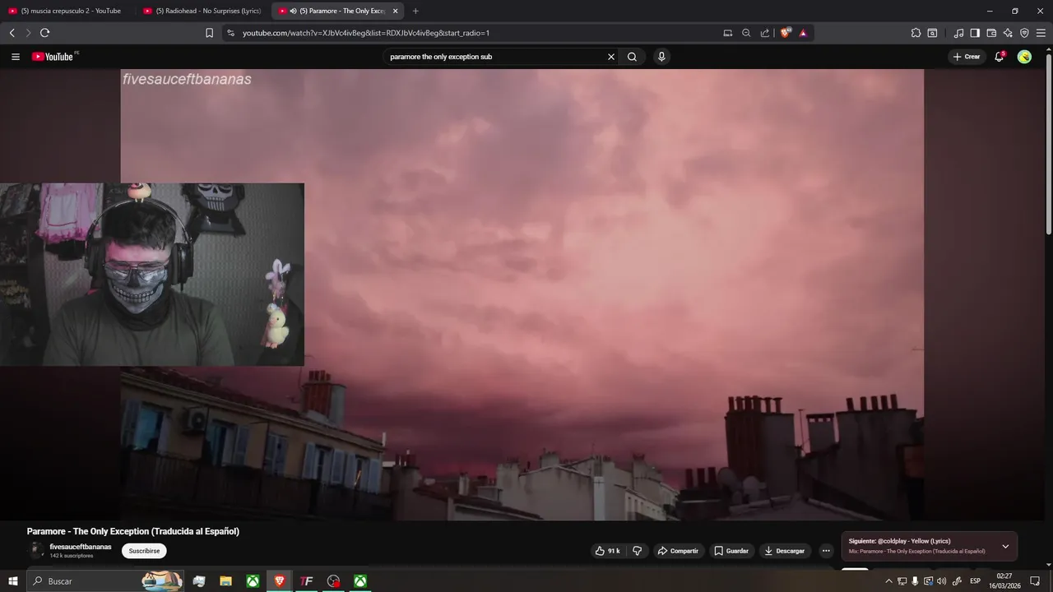Click the YouTube URL in address bar
The width and height of the screenshot is (1053, 592).
pyautogui.click(x=365, y=33)
